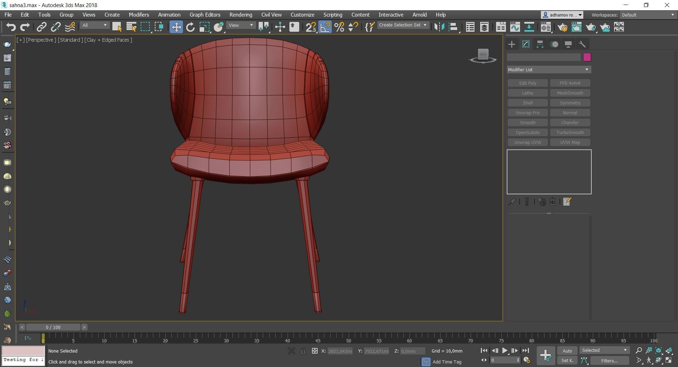This screenshot has width=678, height=367.
Task: Click the Symmetry modifier button
Action: (570, 103)
